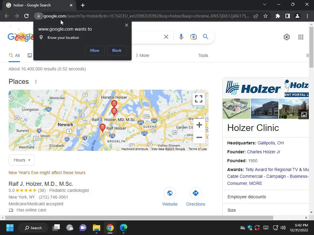Open a new tab with the plus button

tap(83, 5)
